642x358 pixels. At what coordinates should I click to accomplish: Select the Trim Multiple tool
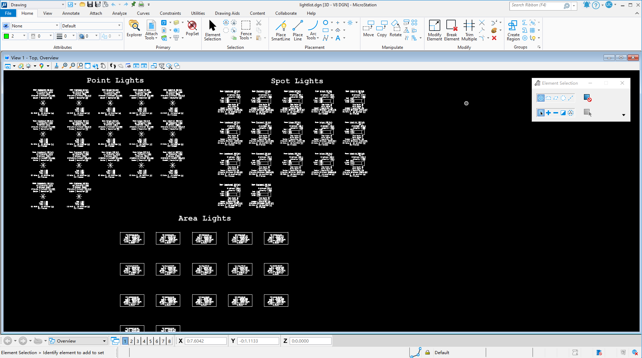point(469,30)
